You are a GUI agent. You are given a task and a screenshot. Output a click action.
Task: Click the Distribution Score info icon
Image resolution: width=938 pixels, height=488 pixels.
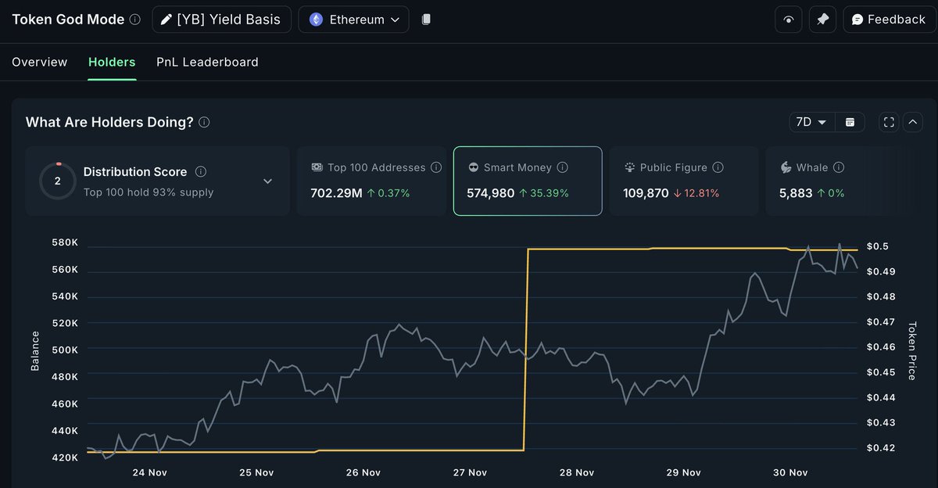[201, 171]
